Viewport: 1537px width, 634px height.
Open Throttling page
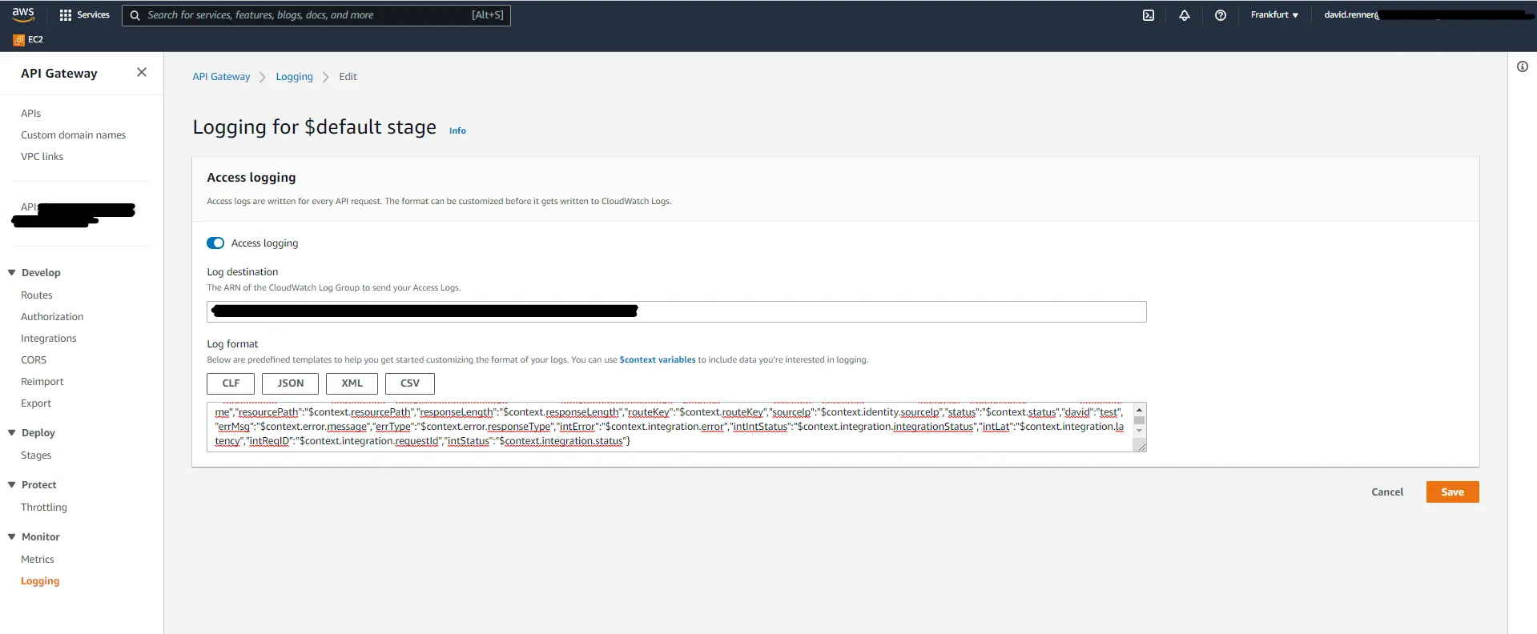[44, 508]
